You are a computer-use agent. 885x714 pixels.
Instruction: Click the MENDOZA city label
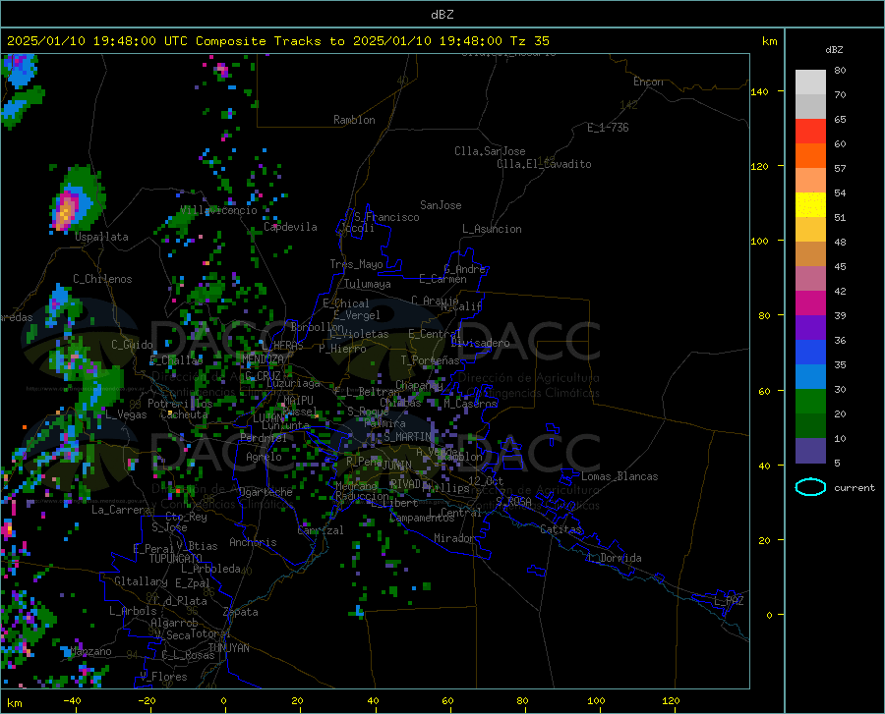click(x=263, y=358)
